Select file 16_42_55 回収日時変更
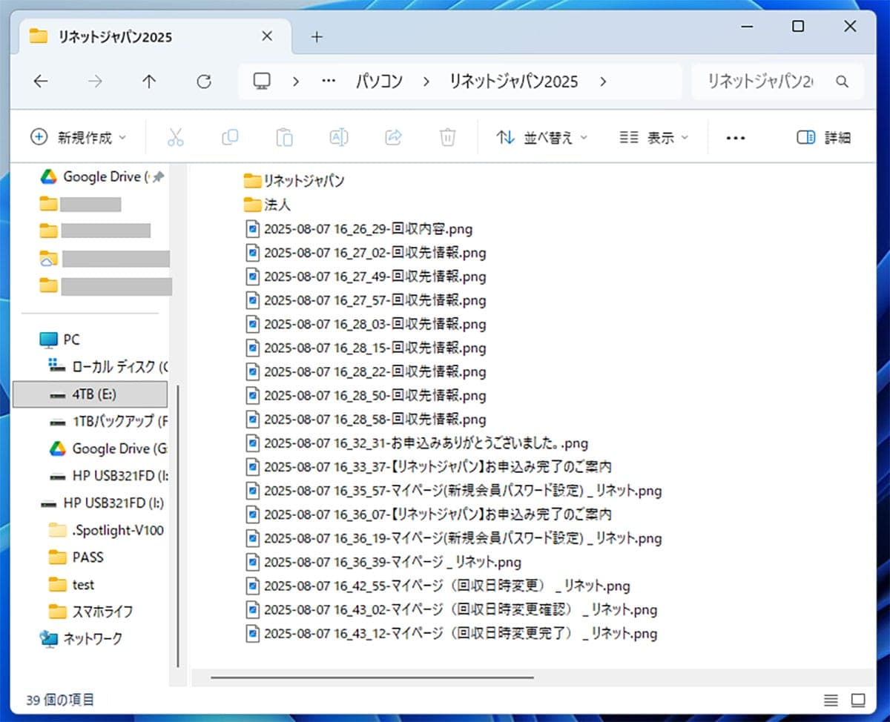 [x=438, y=586]
